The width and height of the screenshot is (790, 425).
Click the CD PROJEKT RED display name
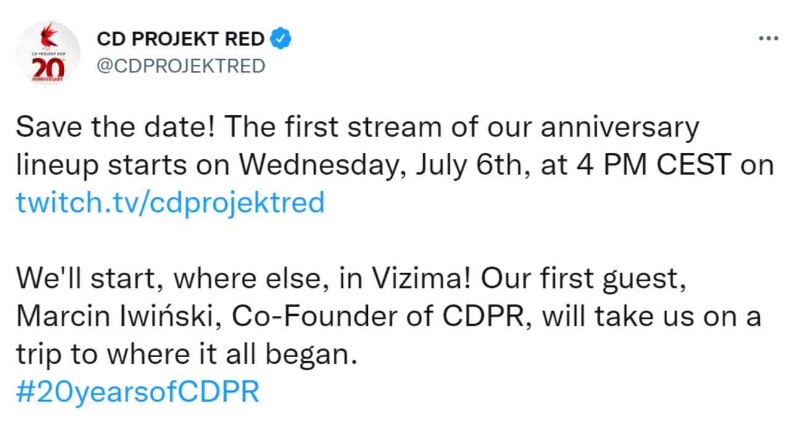[182, 39]
